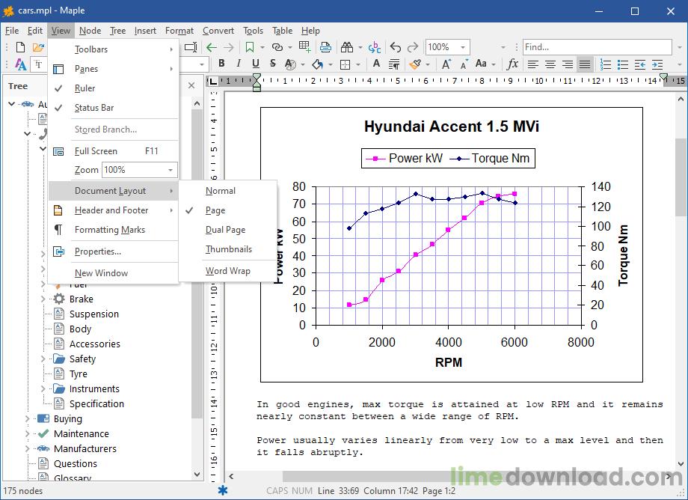The image size is (688, 500).
Task: Click the Increase indent icon
Action: pyautogui.click(x=657, y=64)
